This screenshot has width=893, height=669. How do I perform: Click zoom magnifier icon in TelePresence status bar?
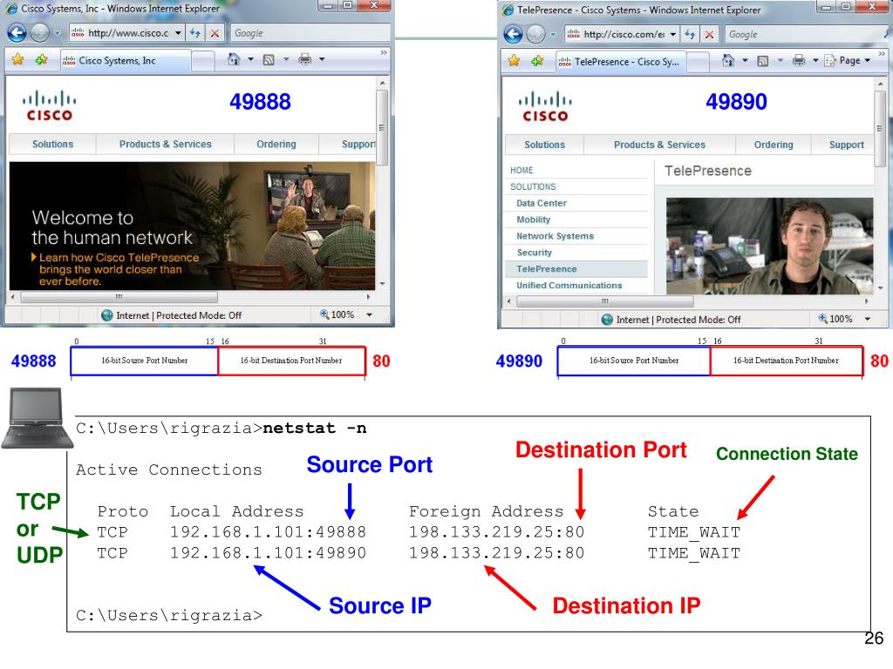[x=823, y=319]
